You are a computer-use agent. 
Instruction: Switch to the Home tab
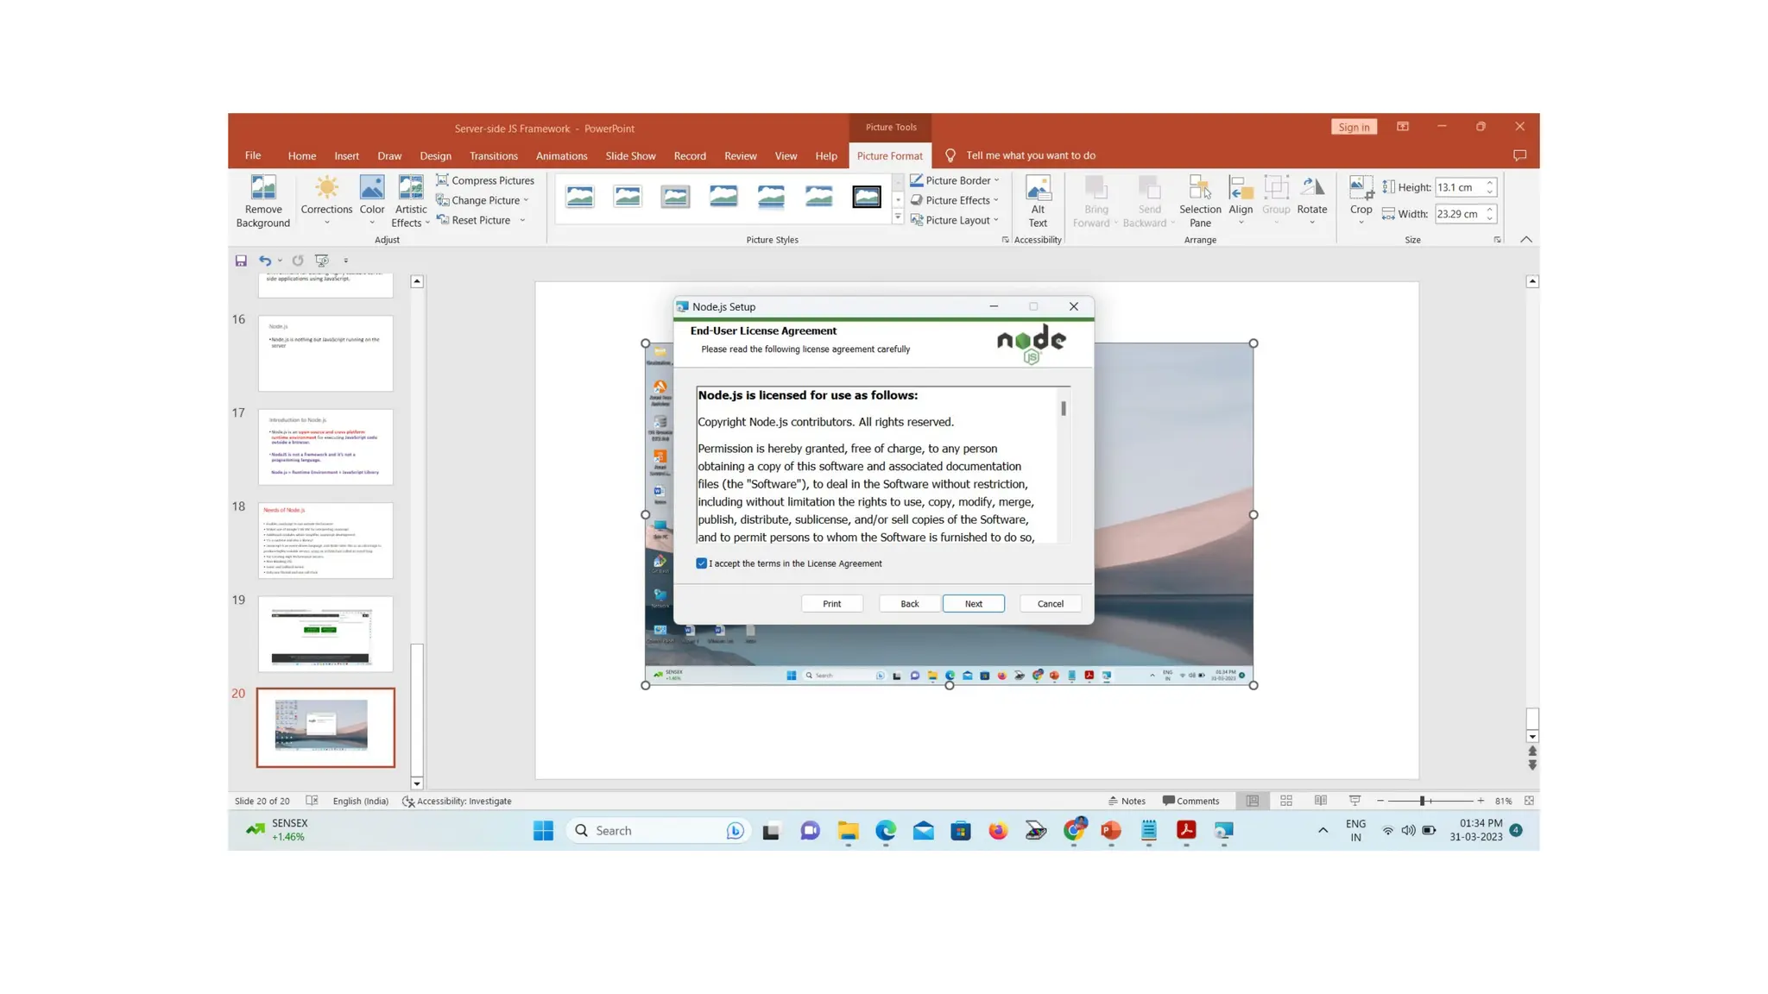301,156
